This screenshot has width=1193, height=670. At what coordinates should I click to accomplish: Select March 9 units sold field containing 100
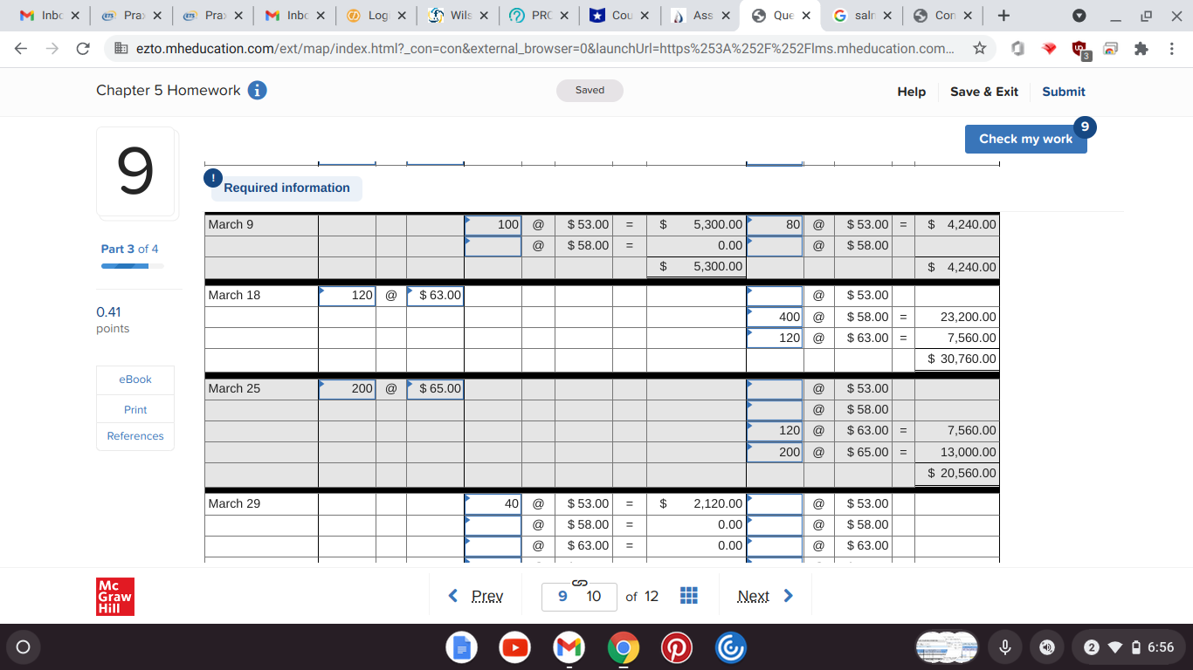coord(493,225)
